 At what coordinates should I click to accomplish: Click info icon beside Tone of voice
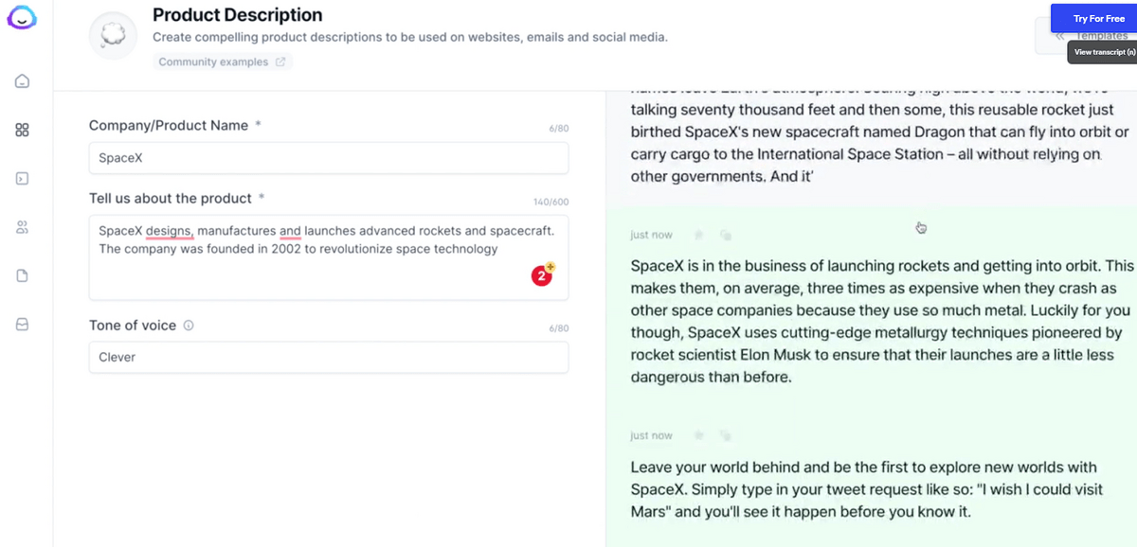189,326
